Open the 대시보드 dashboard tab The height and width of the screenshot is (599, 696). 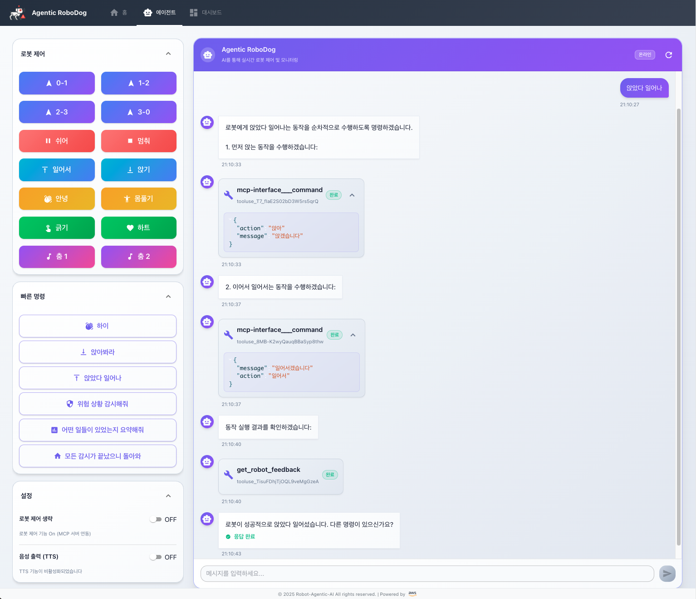point(206,12)
